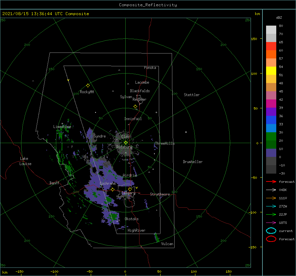Image resolution: width=296 pixels, height=276 pixels.
Task: Click the RedDeer city label
Action: (139, 99)
